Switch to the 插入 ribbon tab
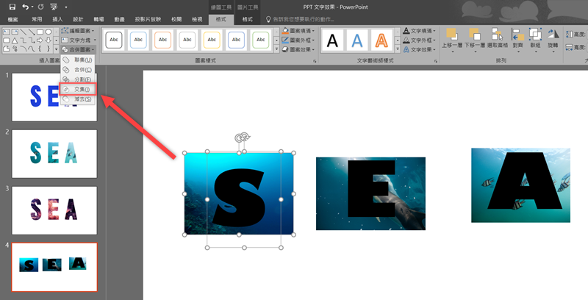The width and height of the screenshot is (588, 300). (x=58, y=18)
